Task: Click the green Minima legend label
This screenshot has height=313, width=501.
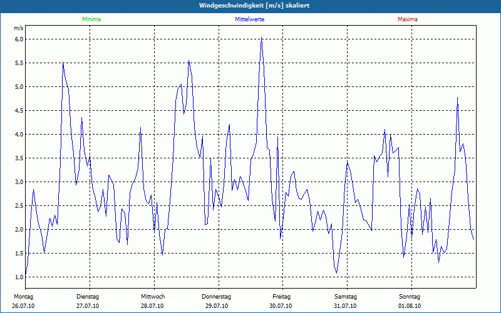Action: (x=91, y=19)
